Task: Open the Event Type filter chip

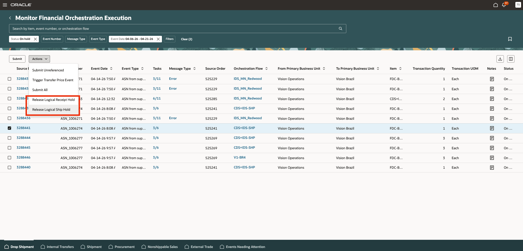Action: click(x=98, y=39)
